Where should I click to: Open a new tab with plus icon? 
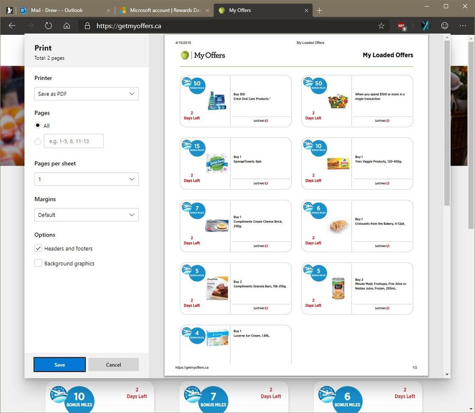[x=319, y=10]
